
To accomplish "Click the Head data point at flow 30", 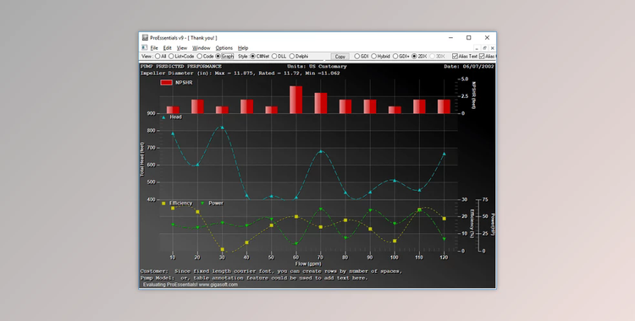I will (222, 128).
